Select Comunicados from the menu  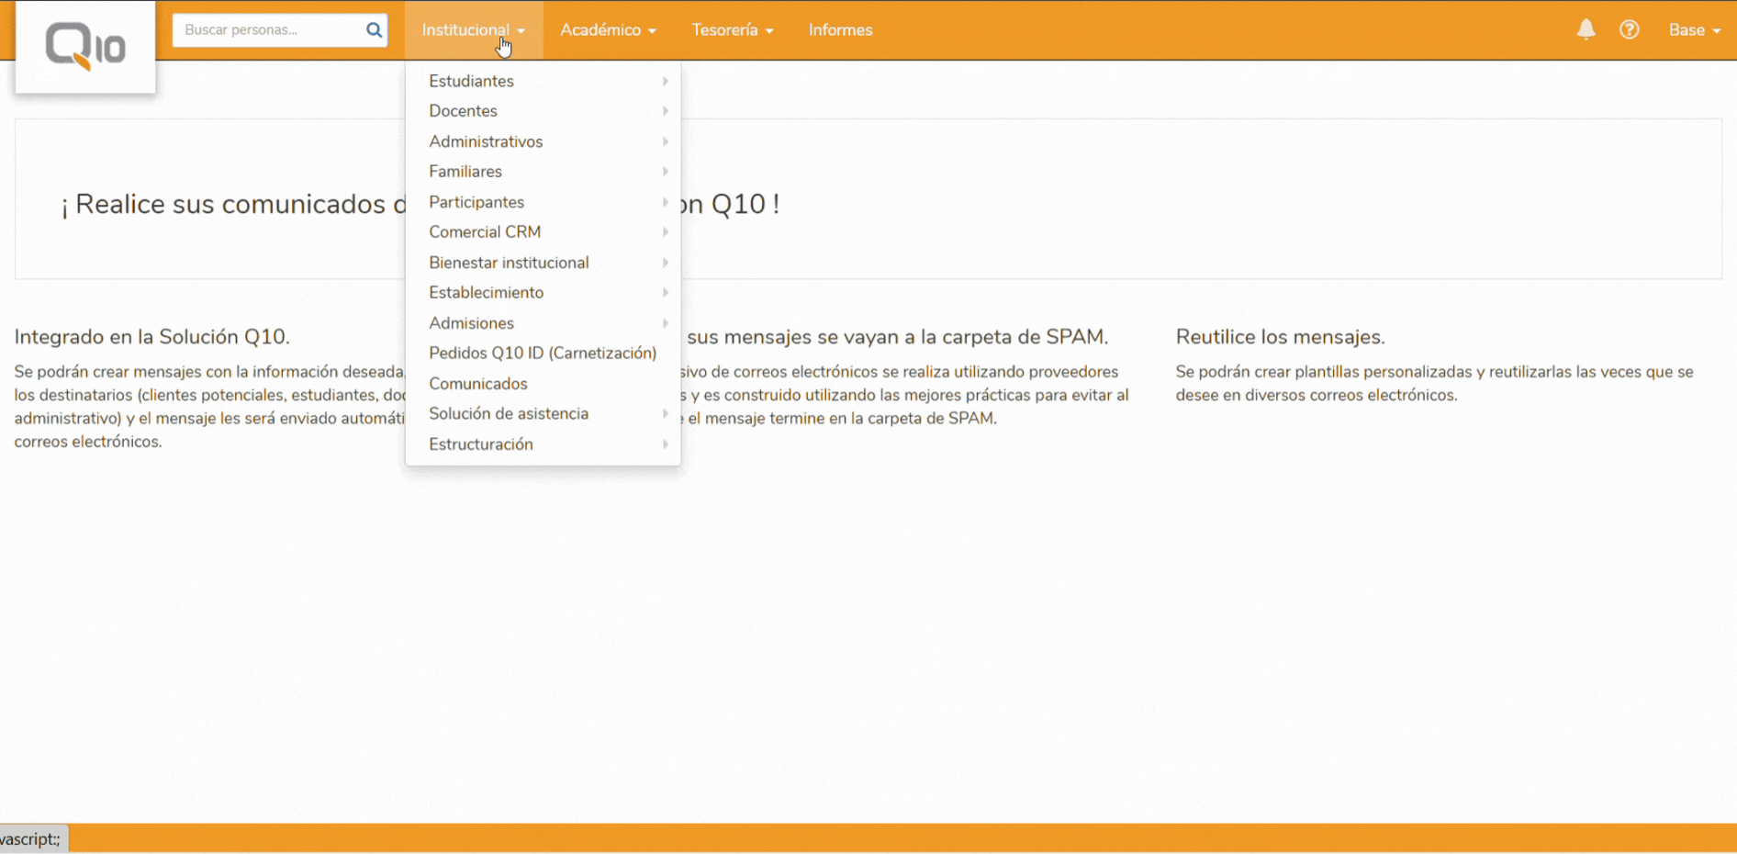[x=478, y=383]
